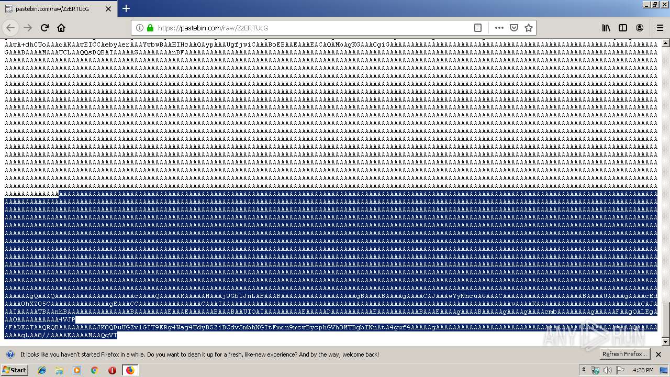Viewport: 670px width, 377px height.
Task: Toggle reader view for this page
Action: [x=478, y=28]
